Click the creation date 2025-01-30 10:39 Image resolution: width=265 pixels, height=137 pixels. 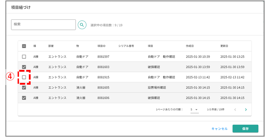click(198, 57)
